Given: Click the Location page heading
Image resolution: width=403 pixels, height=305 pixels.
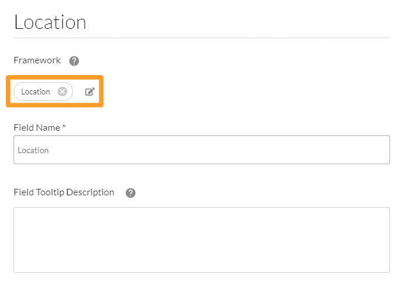Looking at the screenshot, I should point(50,22).
